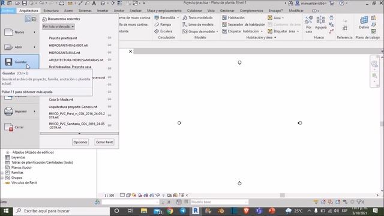Open the Nuevo submenu

[20, 32]
